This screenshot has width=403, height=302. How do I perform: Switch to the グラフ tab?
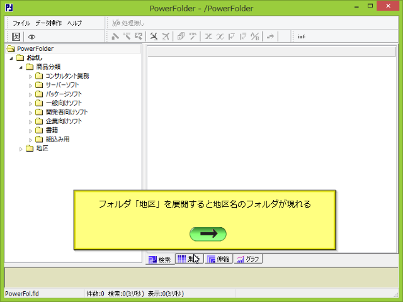(x=248, y=259)
